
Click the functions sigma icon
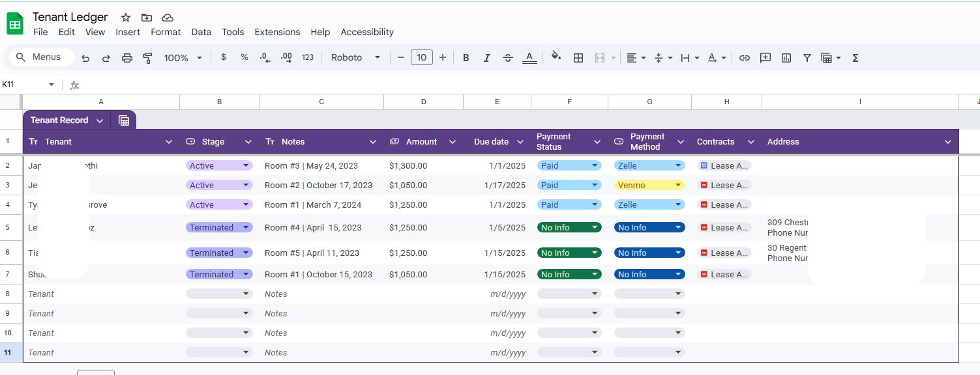855,58
